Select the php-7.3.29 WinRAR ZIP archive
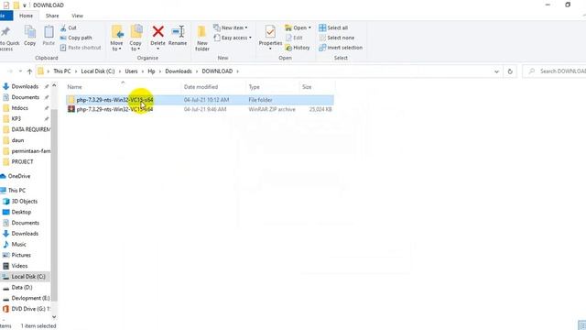586x330 pixels. (200, 109)
